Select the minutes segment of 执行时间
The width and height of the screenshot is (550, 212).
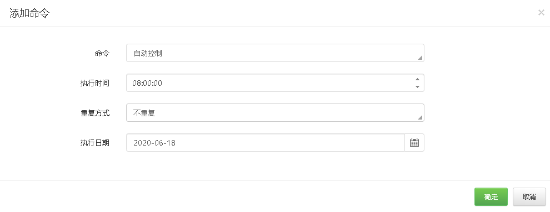[x=147, y=83]
